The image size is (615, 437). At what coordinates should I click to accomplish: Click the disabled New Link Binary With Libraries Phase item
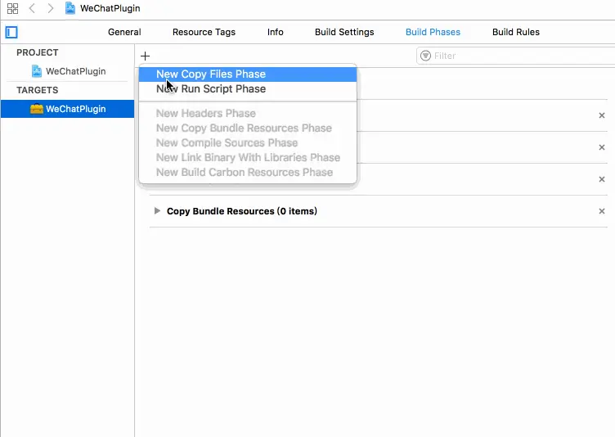pyautogui.click(x=248, y=157)
